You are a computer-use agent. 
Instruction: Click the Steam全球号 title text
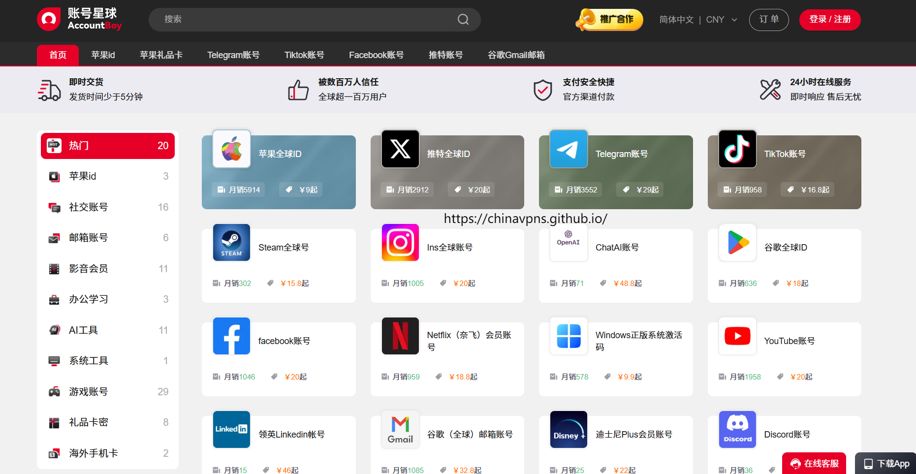tap(284, 248)
